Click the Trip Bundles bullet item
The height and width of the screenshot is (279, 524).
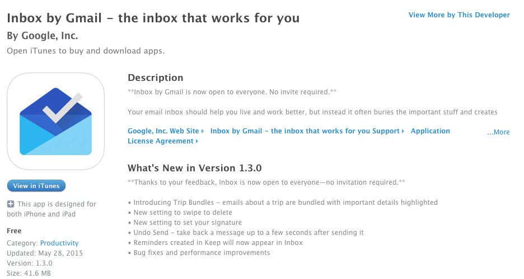click(x=283, y=203)
